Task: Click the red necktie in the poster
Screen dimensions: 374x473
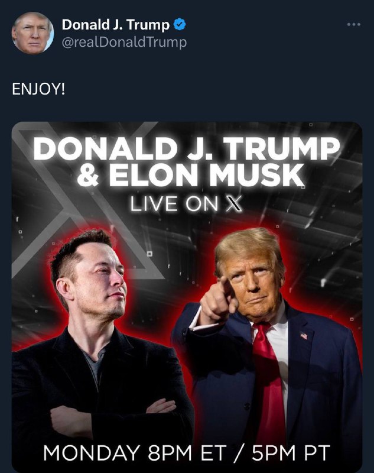Action: (268, 383)
